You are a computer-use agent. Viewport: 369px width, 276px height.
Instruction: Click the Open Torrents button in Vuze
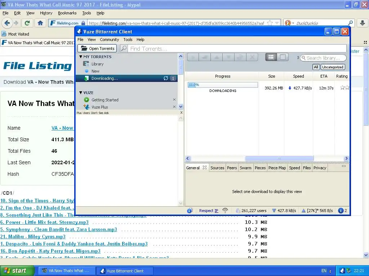pos(97,49)
